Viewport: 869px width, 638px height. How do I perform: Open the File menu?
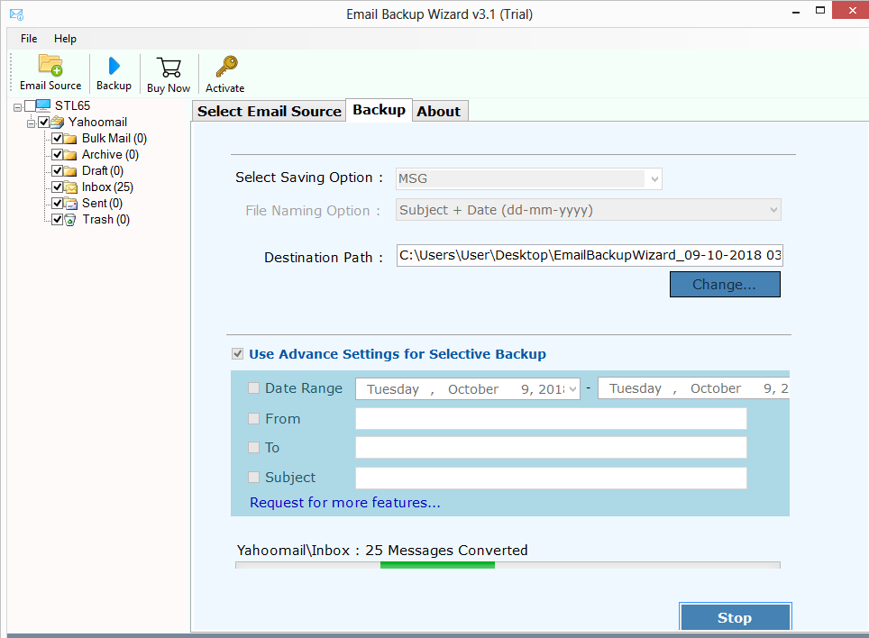coord(29,39)
